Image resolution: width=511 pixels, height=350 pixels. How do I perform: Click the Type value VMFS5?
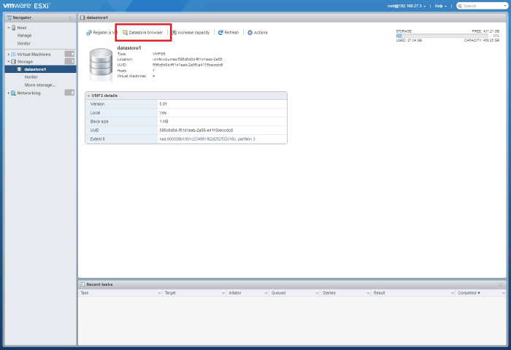(x=158, y=54)
